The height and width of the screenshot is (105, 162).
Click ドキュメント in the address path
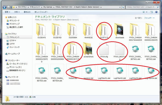click(35, 7)
